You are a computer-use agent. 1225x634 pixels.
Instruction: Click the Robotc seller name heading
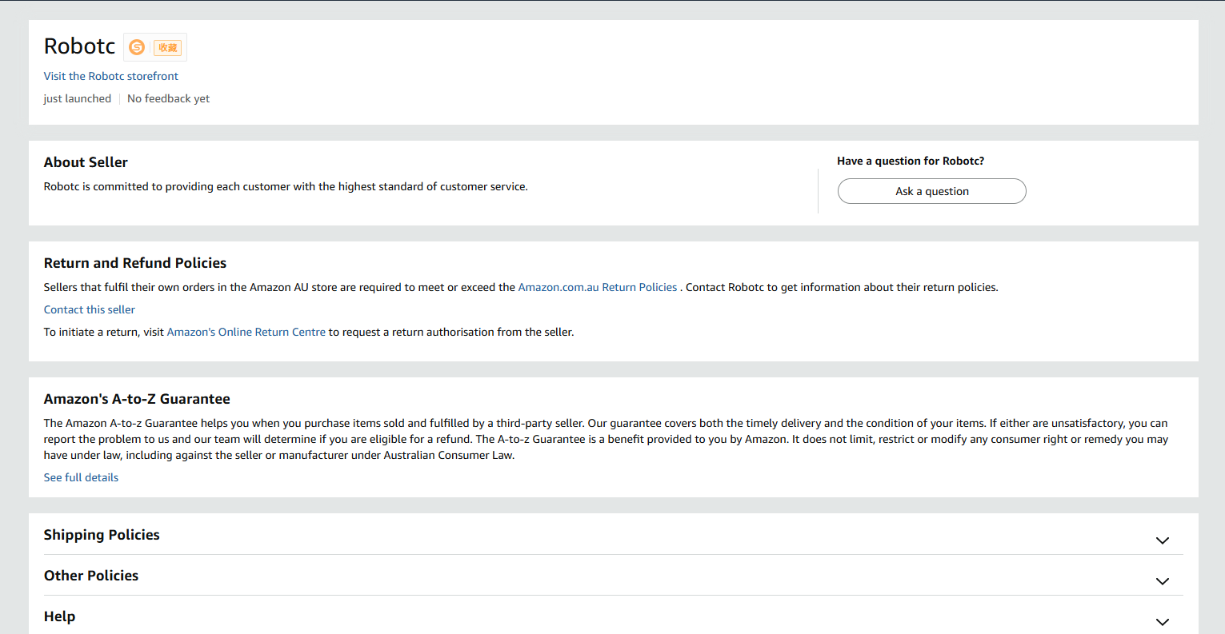click(80, 46)
